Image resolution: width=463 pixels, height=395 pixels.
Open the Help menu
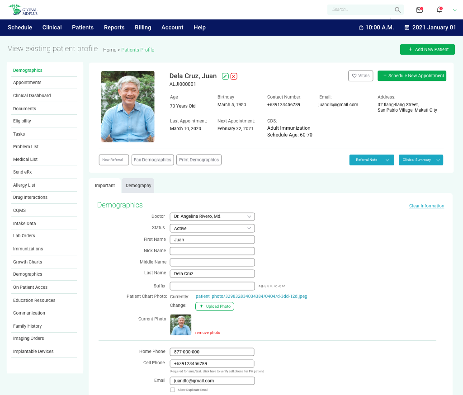click(x=199, y=28)
